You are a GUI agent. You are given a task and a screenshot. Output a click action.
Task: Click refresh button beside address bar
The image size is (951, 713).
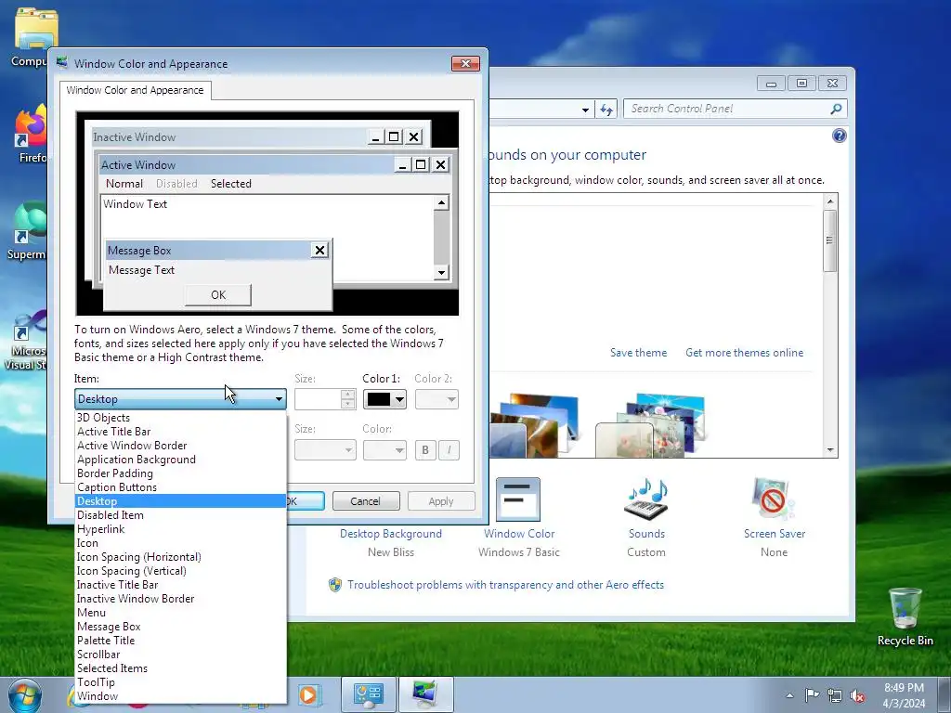(x=606, y=110)
